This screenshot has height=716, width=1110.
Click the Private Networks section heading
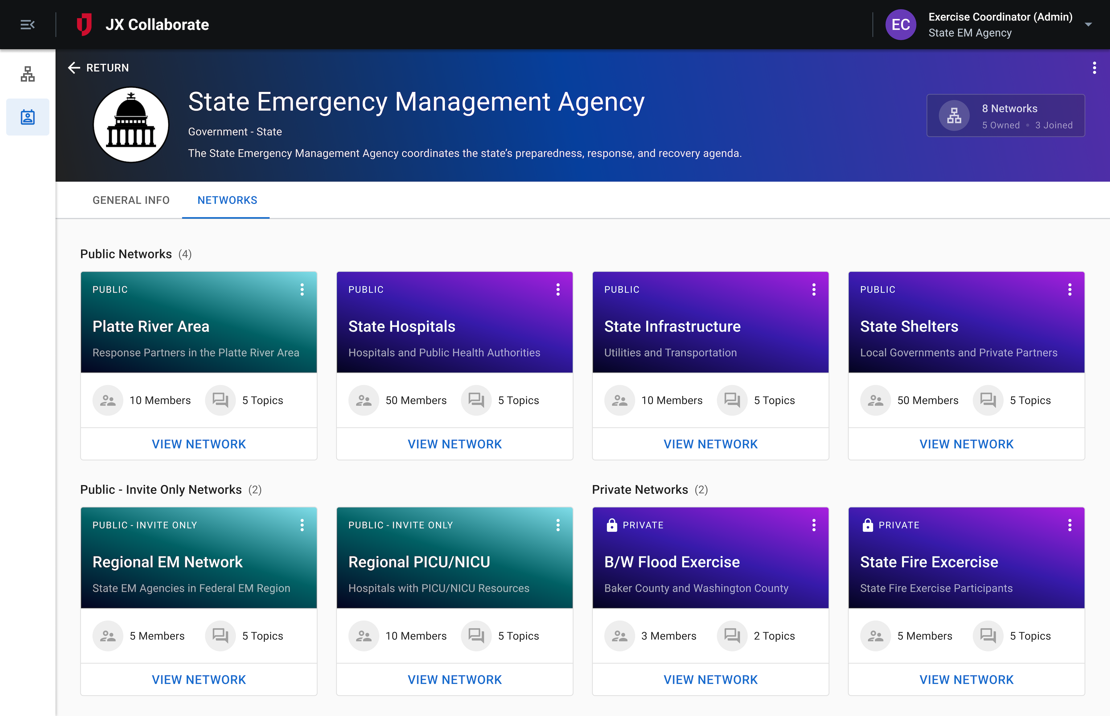tap(640, 490)
